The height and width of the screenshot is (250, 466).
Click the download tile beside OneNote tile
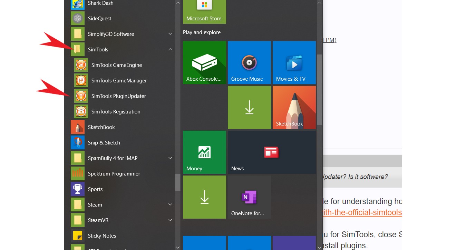tap(204, 197)
